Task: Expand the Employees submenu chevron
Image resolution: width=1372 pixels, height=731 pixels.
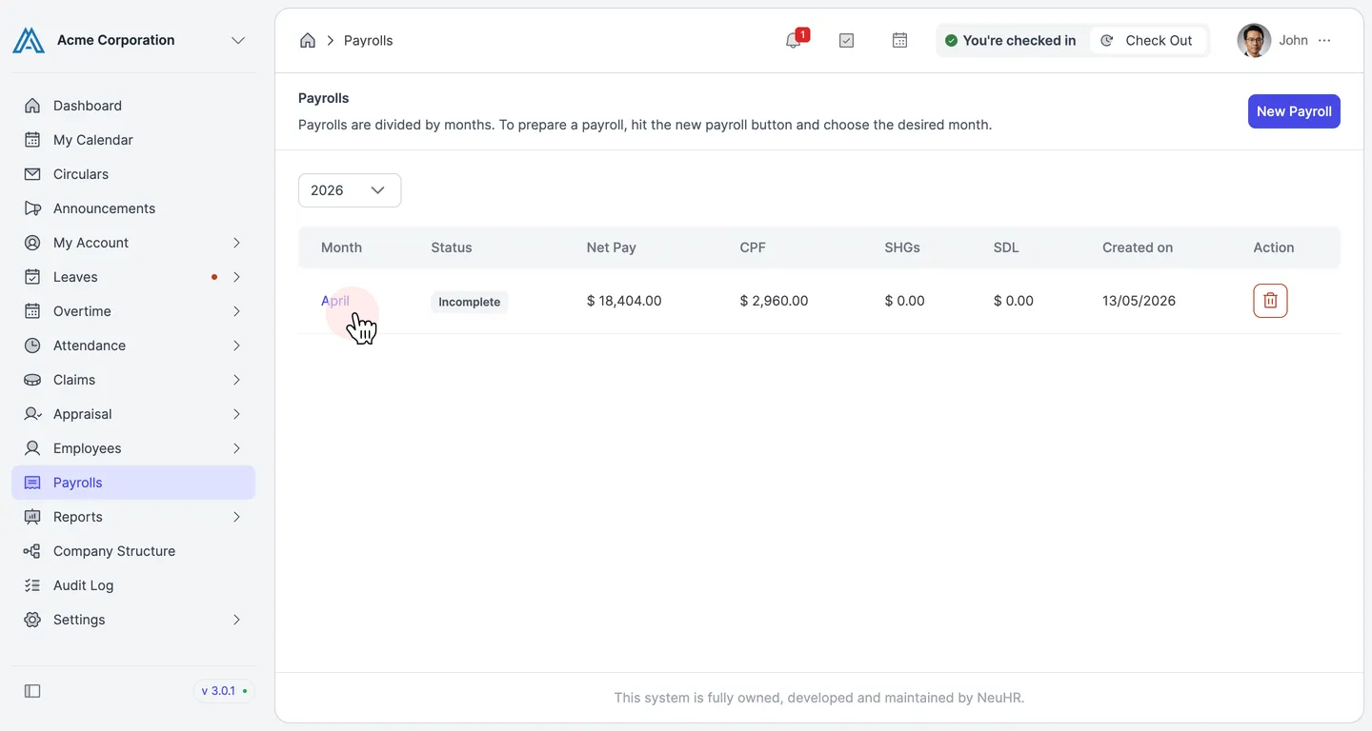Action: click(x=236, y=448)
